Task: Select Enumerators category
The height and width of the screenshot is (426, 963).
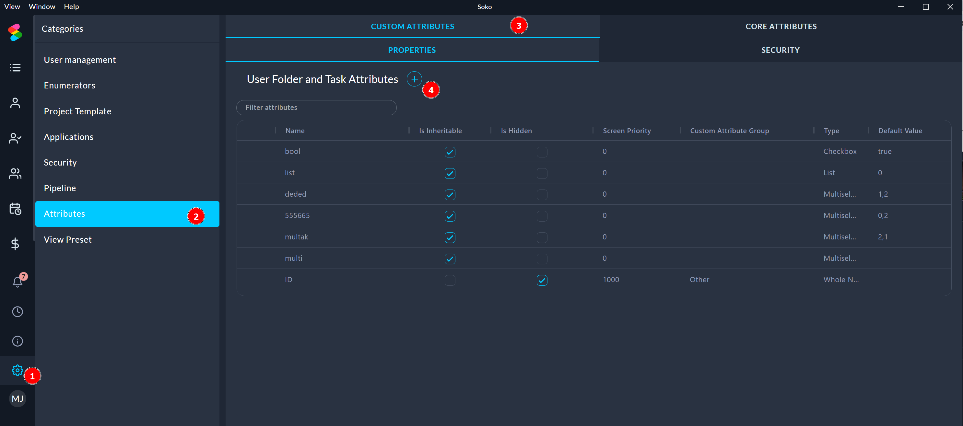Action: tap(70, 86)
